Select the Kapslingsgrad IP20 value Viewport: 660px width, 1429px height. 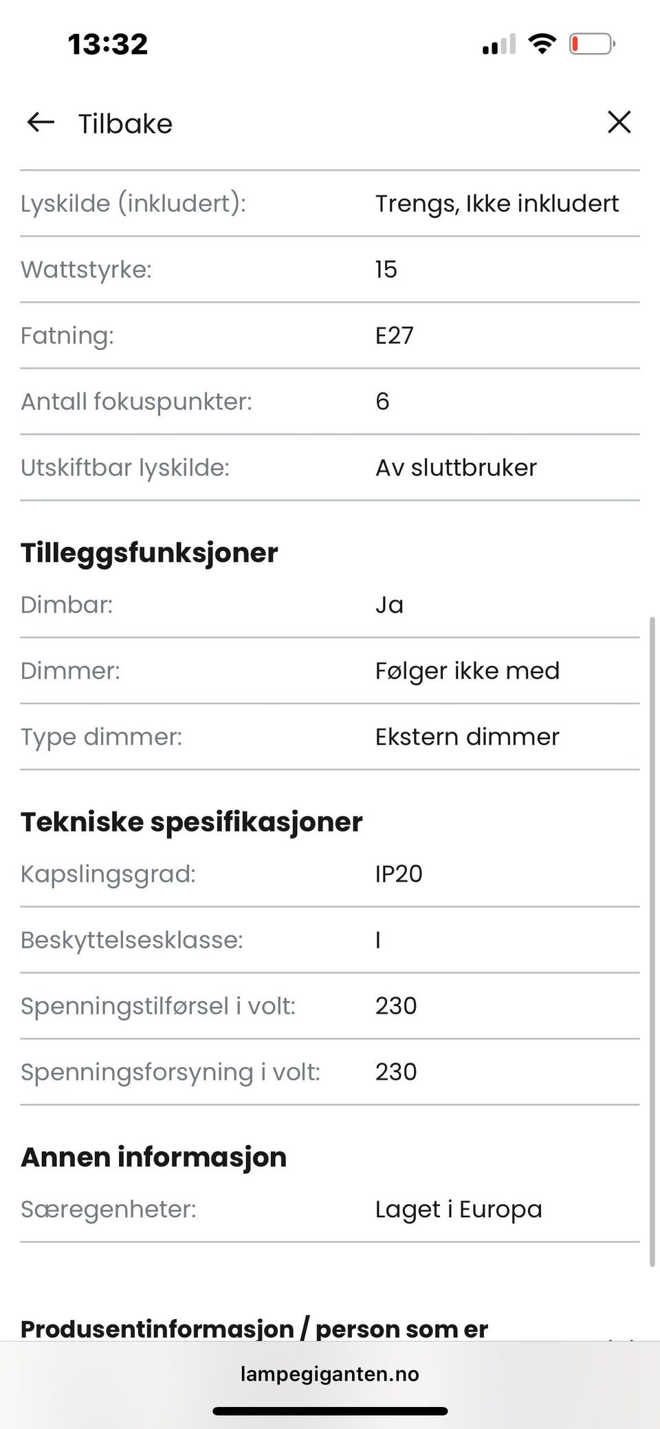(399, 874)
